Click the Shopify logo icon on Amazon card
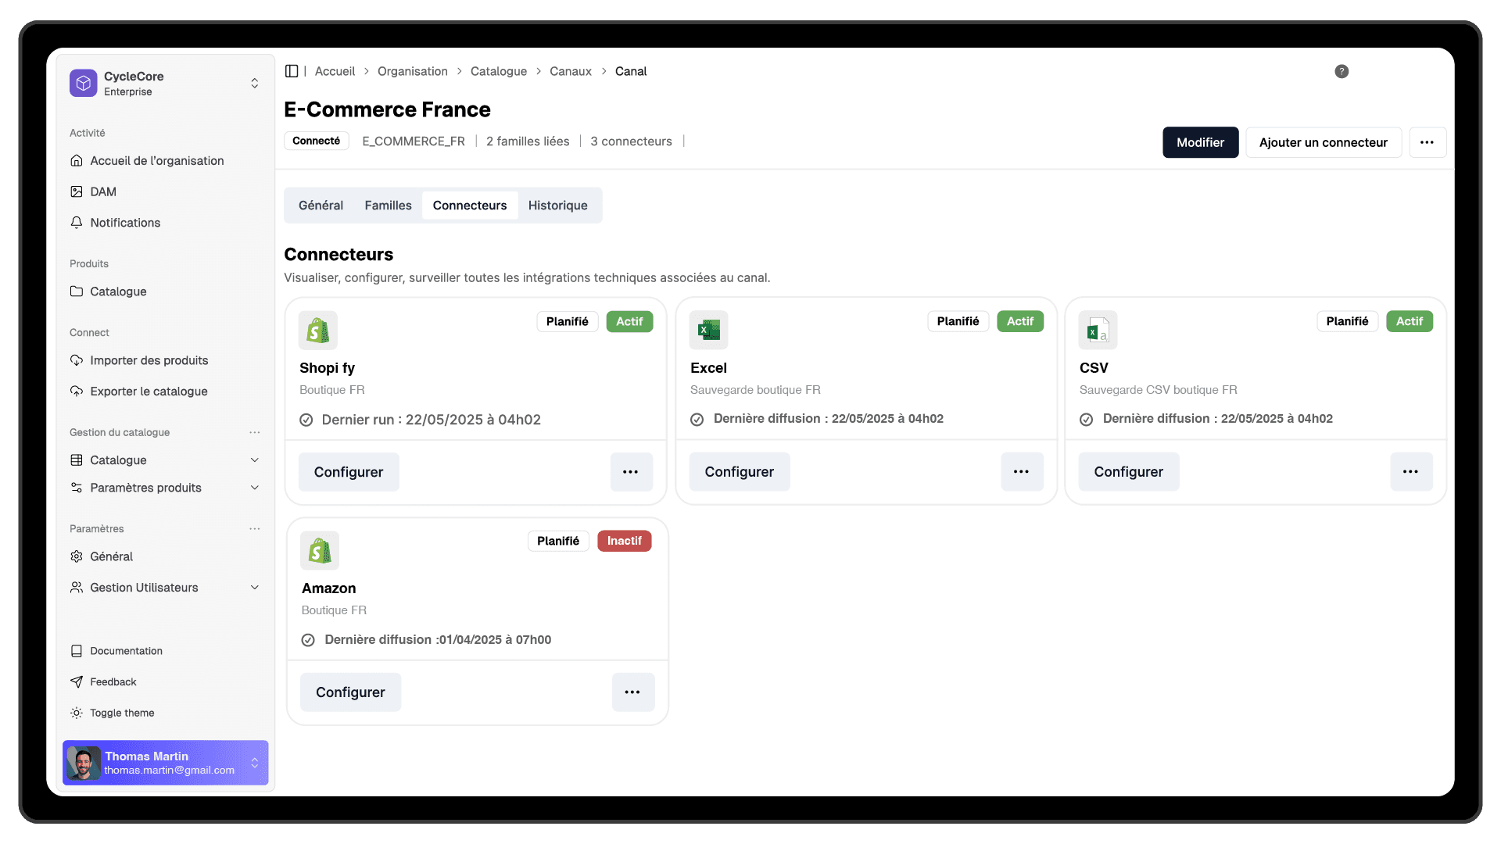Image resolution: width=1501 pixels, height=844 pixels. 319,551
